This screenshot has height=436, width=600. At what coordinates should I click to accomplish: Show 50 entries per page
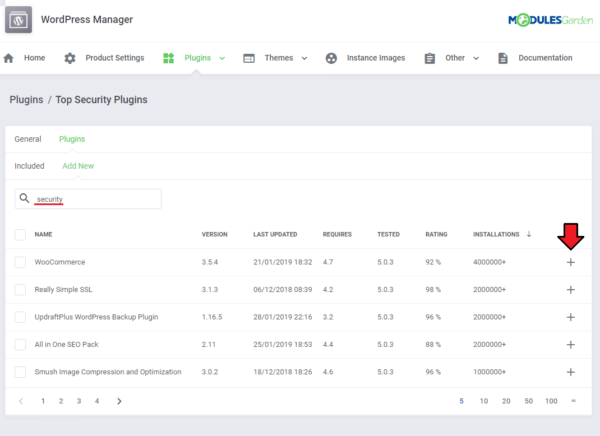(528, 401)
